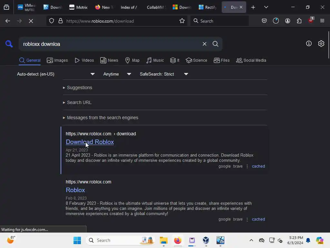
Task: Clear the search query text
Action: coord(204,44)
